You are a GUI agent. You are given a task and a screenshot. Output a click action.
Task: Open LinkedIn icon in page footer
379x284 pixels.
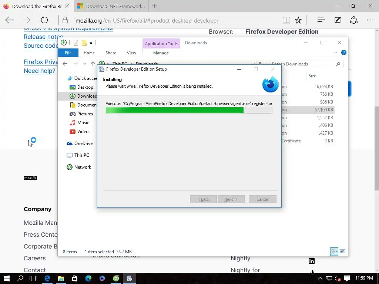[312, 261]
